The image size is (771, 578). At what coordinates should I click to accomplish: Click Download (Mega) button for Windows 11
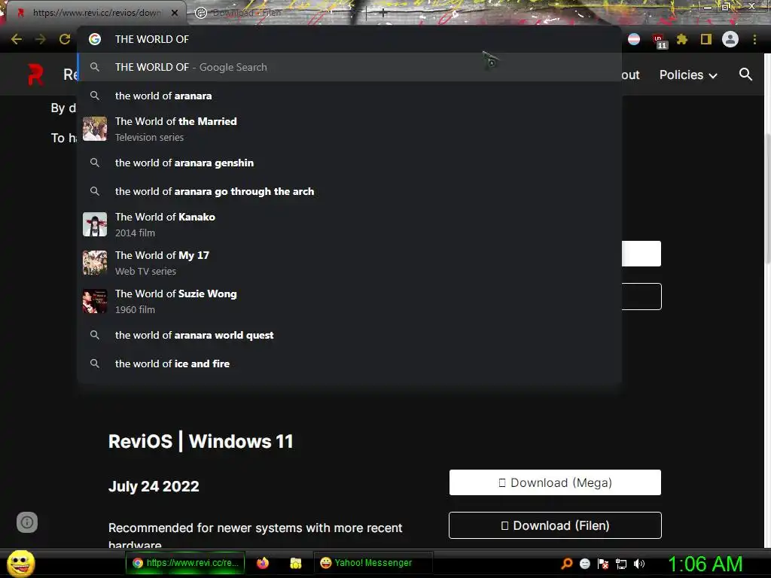click(555, 482)
